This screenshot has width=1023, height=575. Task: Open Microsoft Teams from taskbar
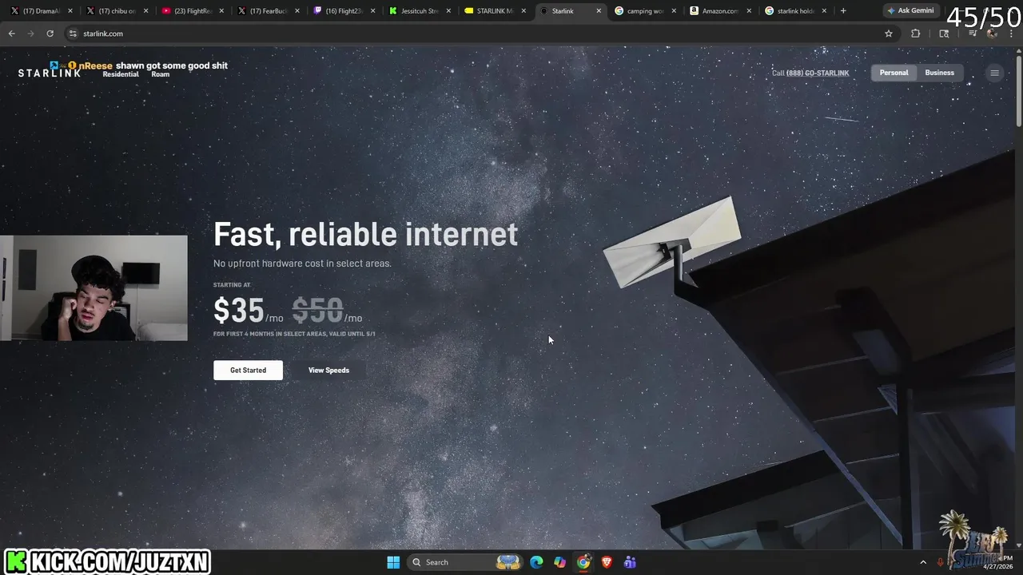pos(630,562)
